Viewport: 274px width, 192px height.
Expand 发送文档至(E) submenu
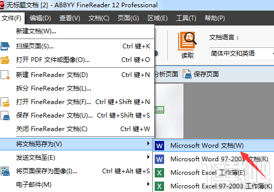tap(76, 158)
